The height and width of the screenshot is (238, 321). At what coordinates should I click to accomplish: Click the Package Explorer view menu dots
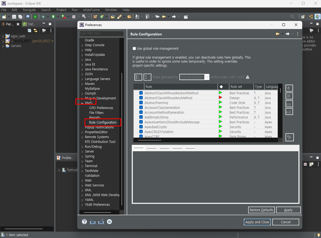pyautogui.click(x=51, y=30)
